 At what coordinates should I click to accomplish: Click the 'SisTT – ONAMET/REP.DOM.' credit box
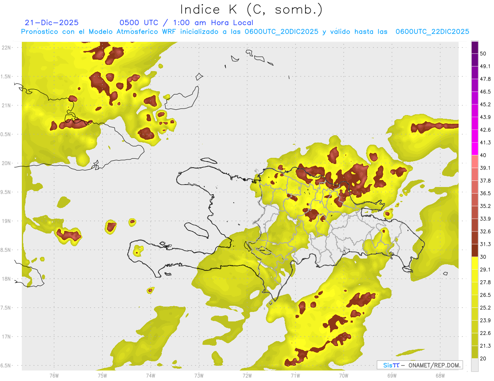[x=420, y=365]
